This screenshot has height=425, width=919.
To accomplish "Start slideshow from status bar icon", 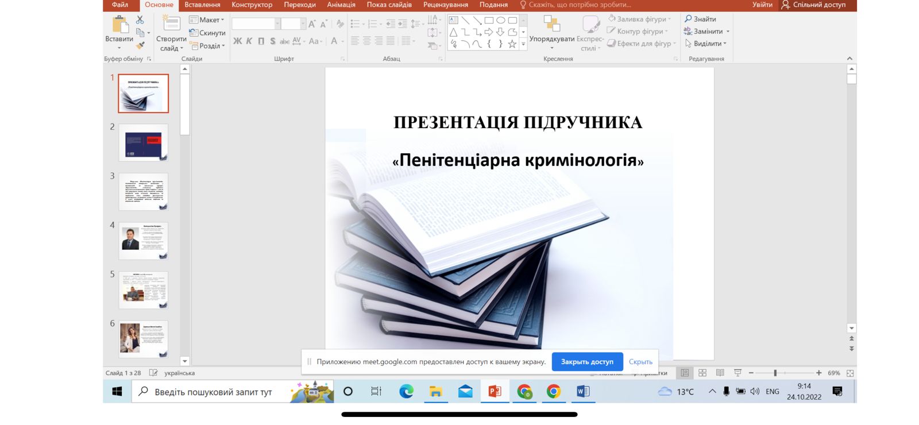I will [738, 373].
